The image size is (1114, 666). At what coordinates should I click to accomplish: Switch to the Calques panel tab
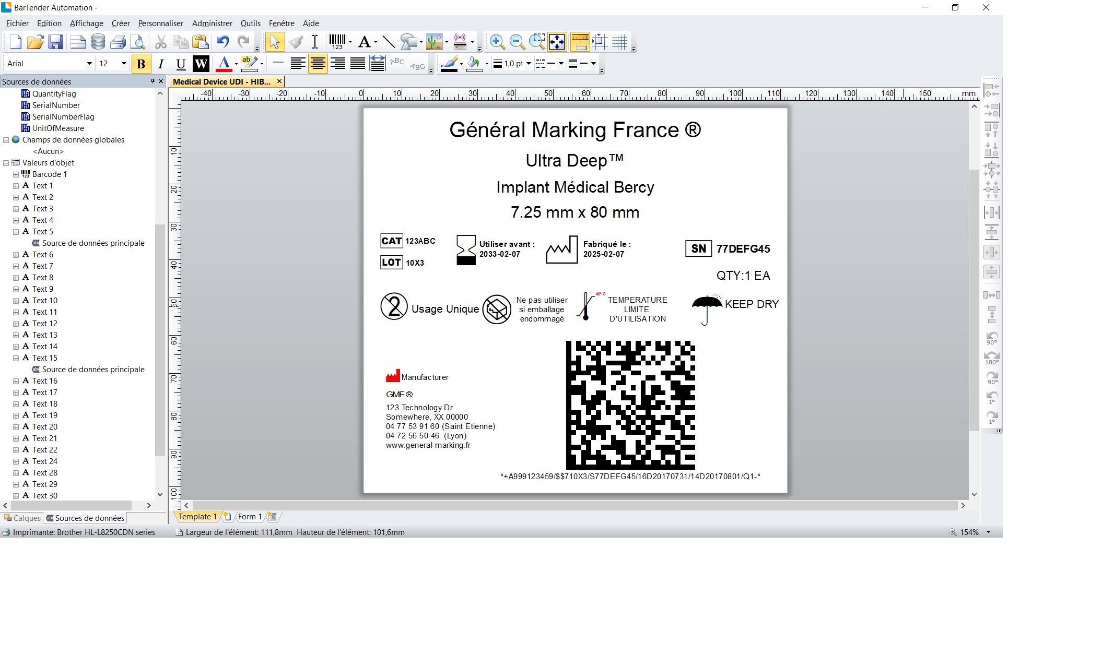(22, 518)
